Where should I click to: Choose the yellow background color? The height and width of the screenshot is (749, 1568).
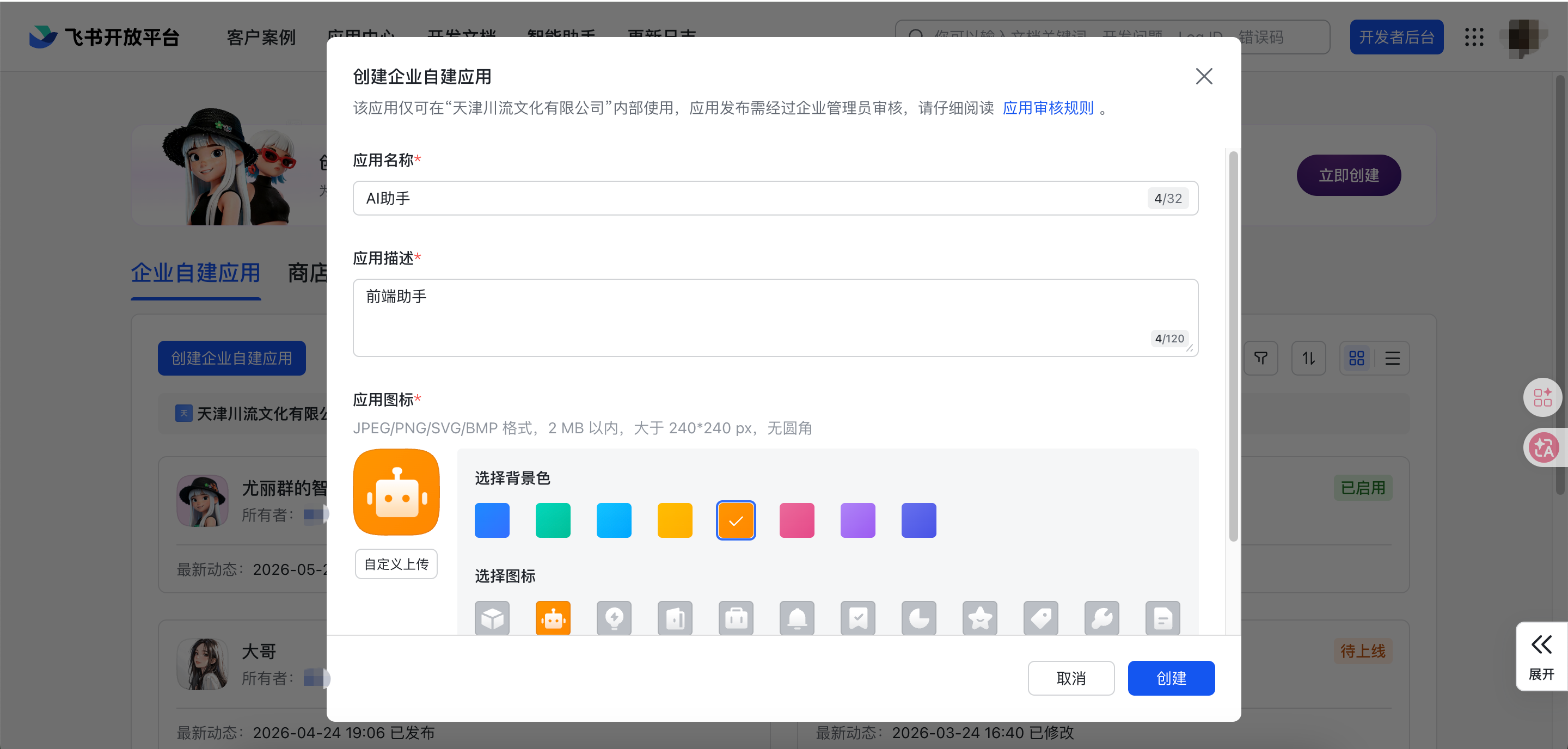(x=675, y=520)
